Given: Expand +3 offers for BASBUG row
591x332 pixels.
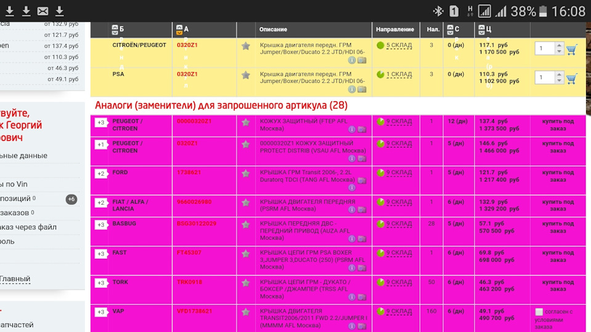Looking at the screenshot, I should tap(101, 225).
